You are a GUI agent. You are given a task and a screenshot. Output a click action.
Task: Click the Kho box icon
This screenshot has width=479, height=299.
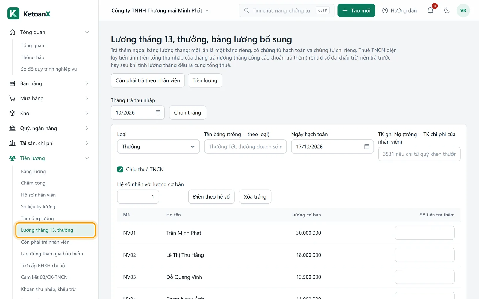12,113
